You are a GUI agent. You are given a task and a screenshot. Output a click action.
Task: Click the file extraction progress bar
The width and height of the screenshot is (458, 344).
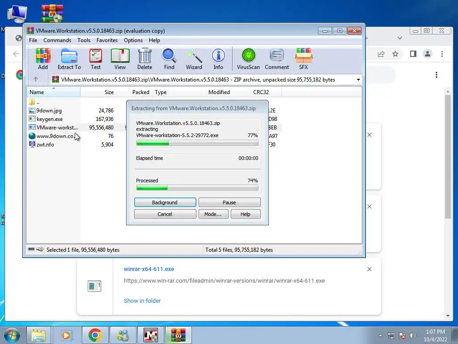tap(197, 143)
